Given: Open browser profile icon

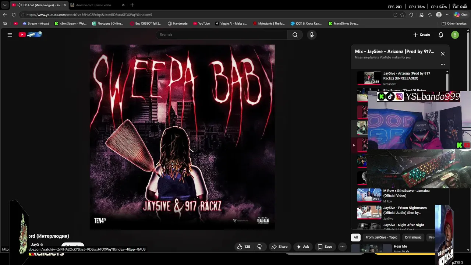Looking at the screenshot, I should pyautogui.click(x=439, y=15).
